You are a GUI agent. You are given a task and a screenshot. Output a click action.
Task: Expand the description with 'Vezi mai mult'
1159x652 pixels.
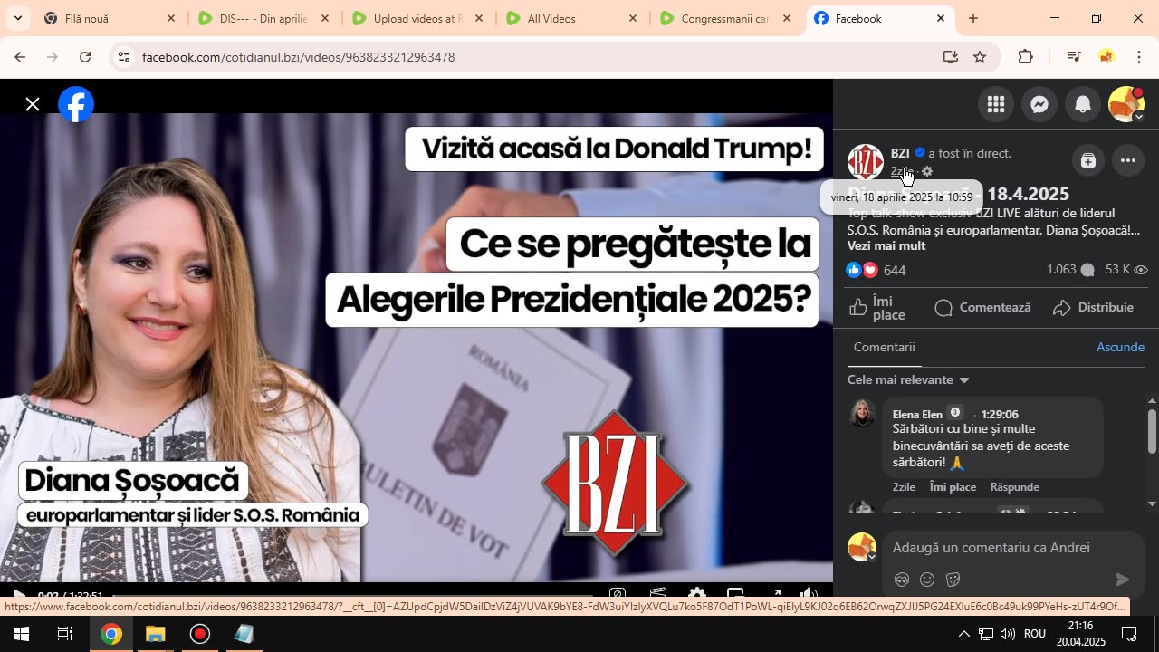coord(886,245)
